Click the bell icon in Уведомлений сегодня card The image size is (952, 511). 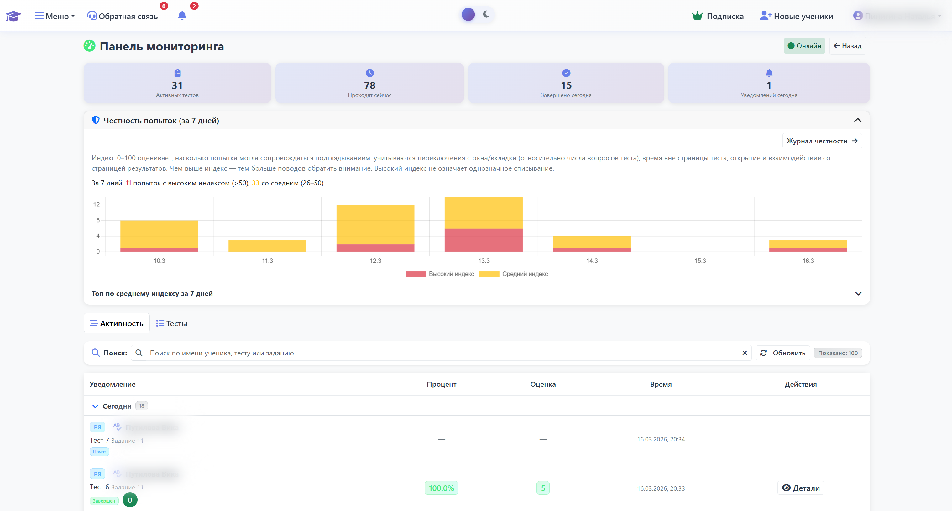(769, 73)
